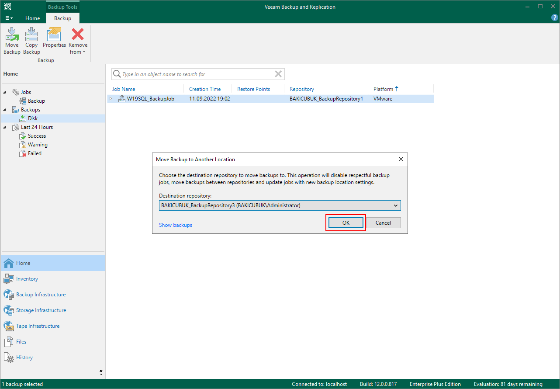This screenshot has width=560, height=389.
Task: Sort by Creation Time column header
Action: click(x=205, y=89)
